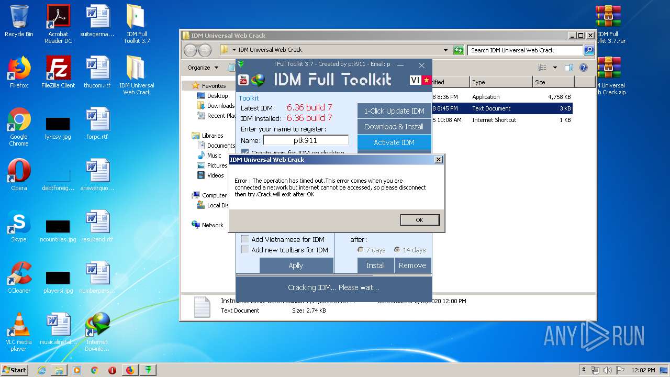Click the Vietnam flag icon
Screen dimensions: 670x377
tap(426, 80)
